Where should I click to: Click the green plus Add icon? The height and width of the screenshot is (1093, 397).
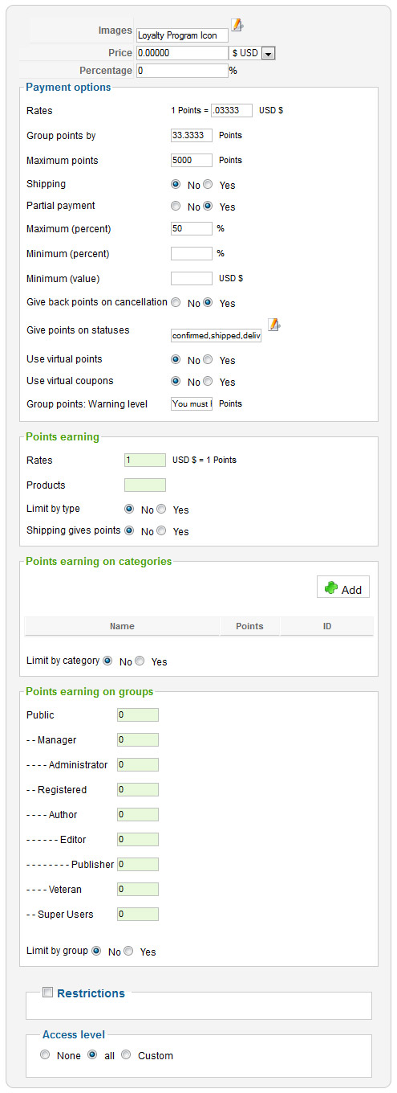coord(331,588)
